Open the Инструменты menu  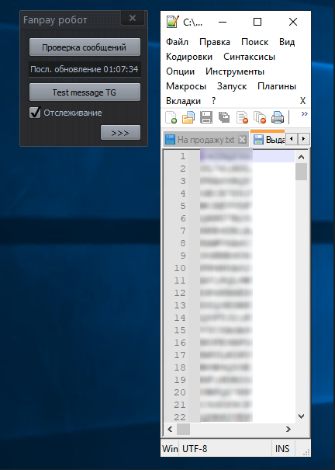235,71
